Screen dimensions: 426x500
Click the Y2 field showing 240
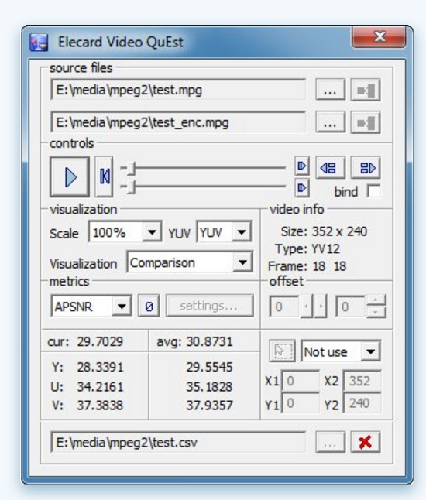click(x=362, y=403)
